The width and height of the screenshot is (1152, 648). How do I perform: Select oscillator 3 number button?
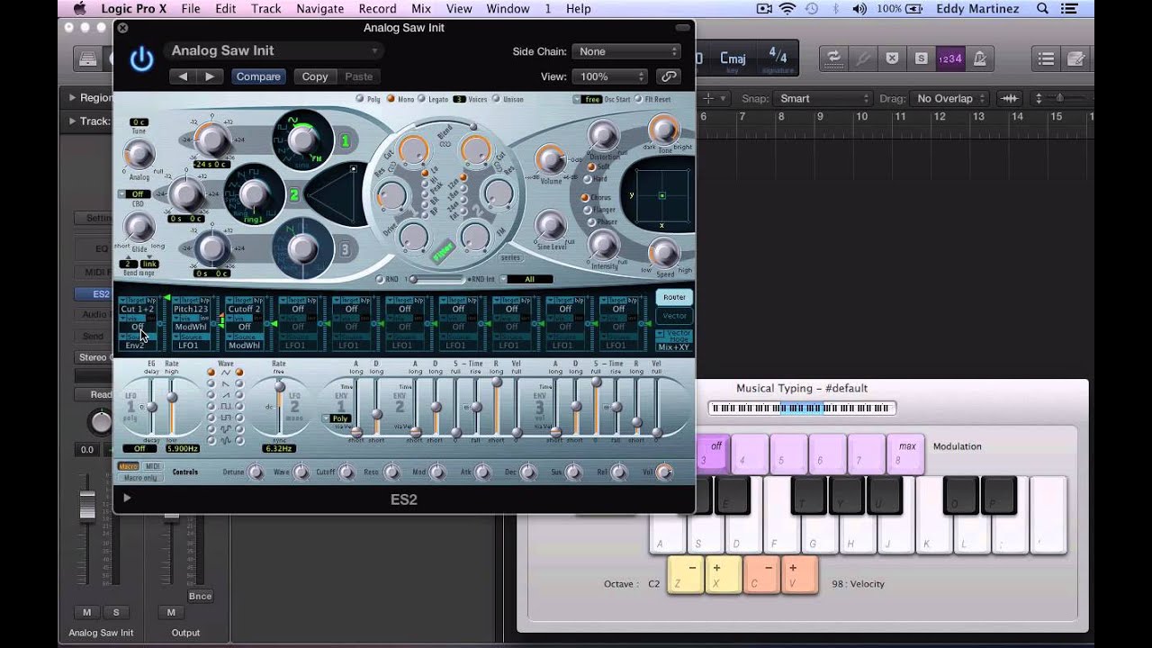[345, 249]
